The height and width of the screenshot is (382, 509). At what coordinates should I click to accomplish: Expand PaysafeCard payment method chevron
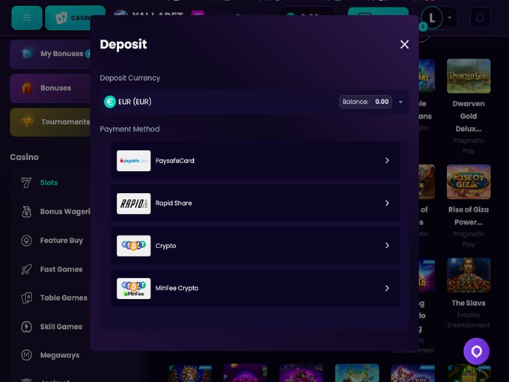(387, 161)
